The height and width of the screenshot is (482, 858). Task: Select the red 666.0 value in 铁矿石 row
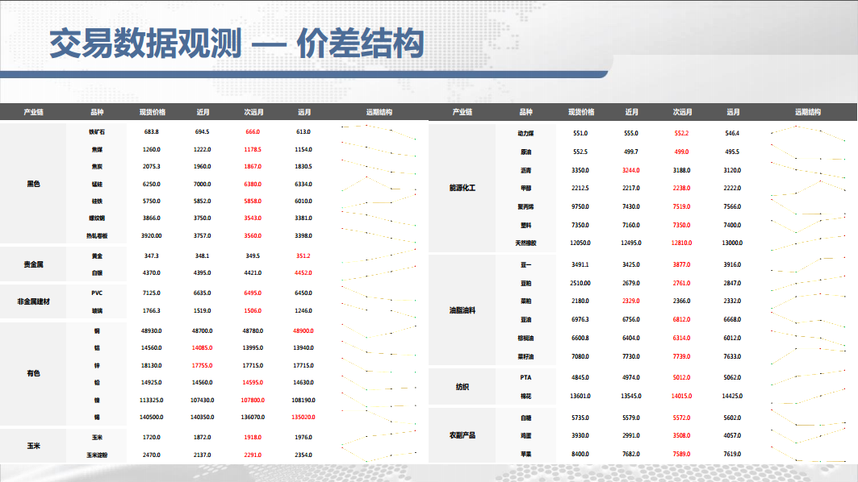point(253,131)
